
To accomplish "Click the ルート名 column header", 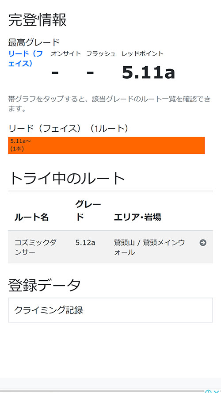I will 31,217.
